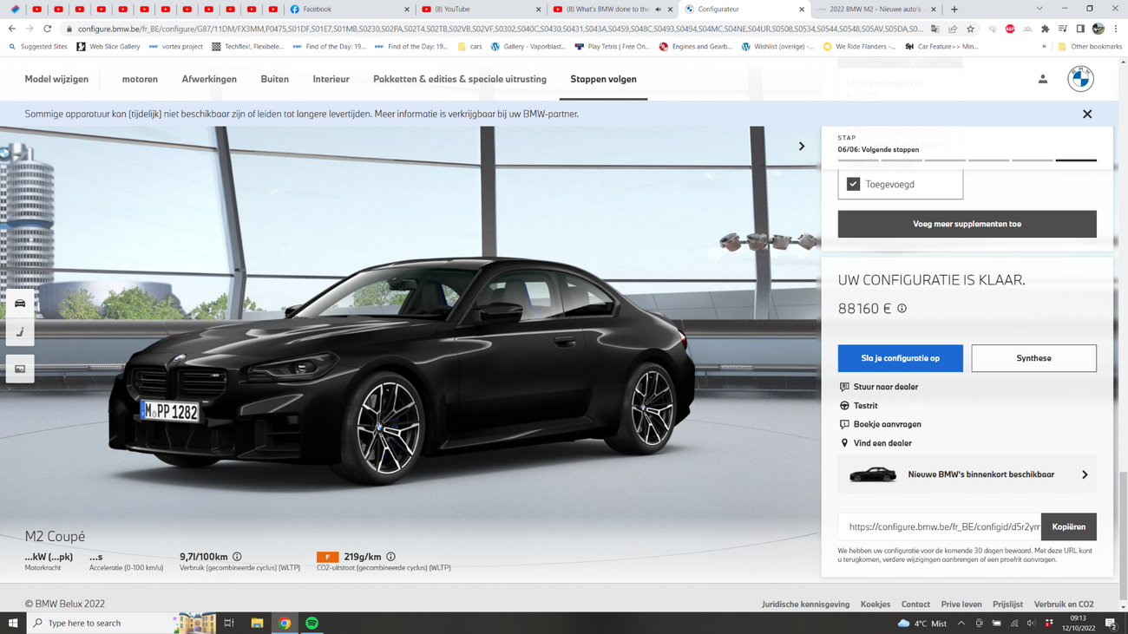Open Web Slice Gallery bookmark
Image resolution: width=1128 pixels, height=634 pixels.
108,47
